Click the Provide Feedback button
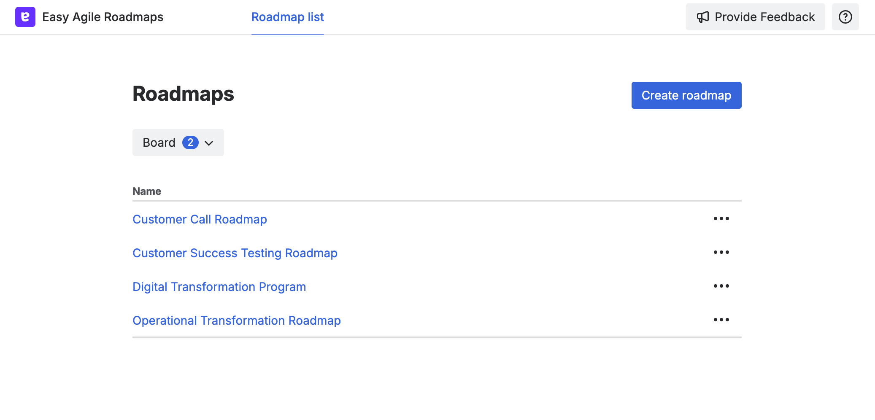875x420 pixels. [x=755, y=17]
